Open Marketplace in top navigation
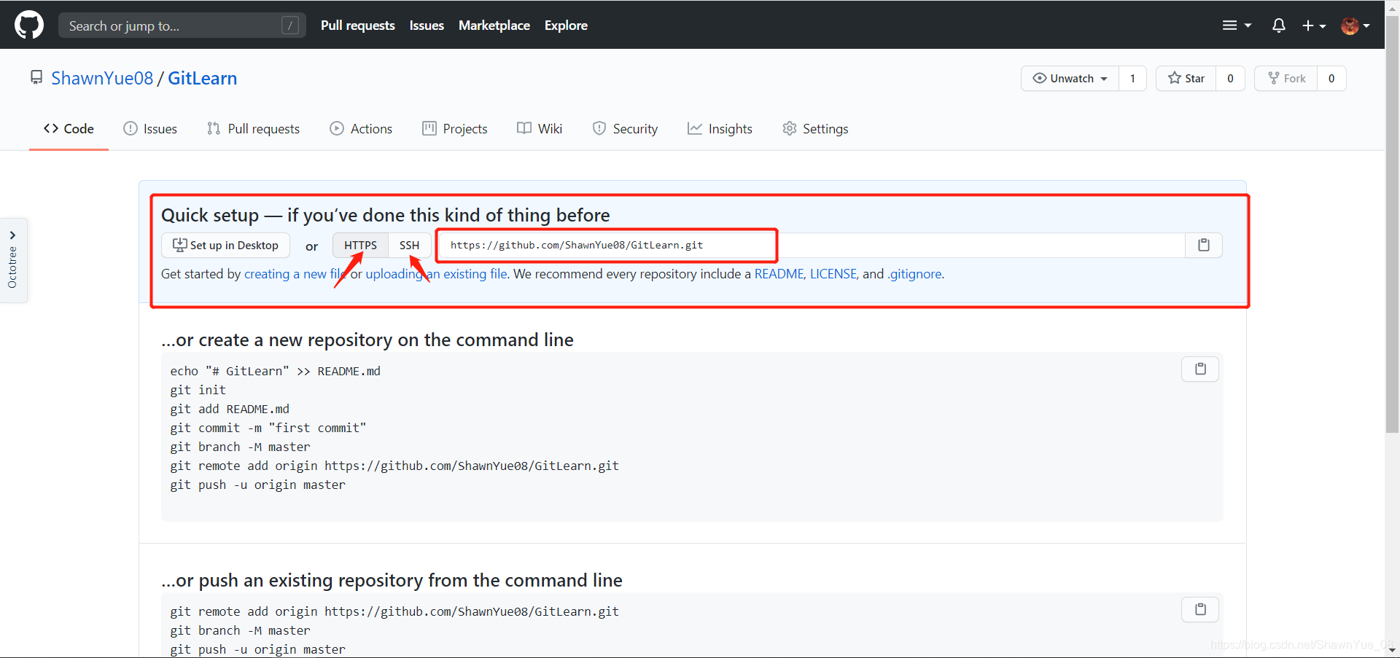 tap(494, 26)
